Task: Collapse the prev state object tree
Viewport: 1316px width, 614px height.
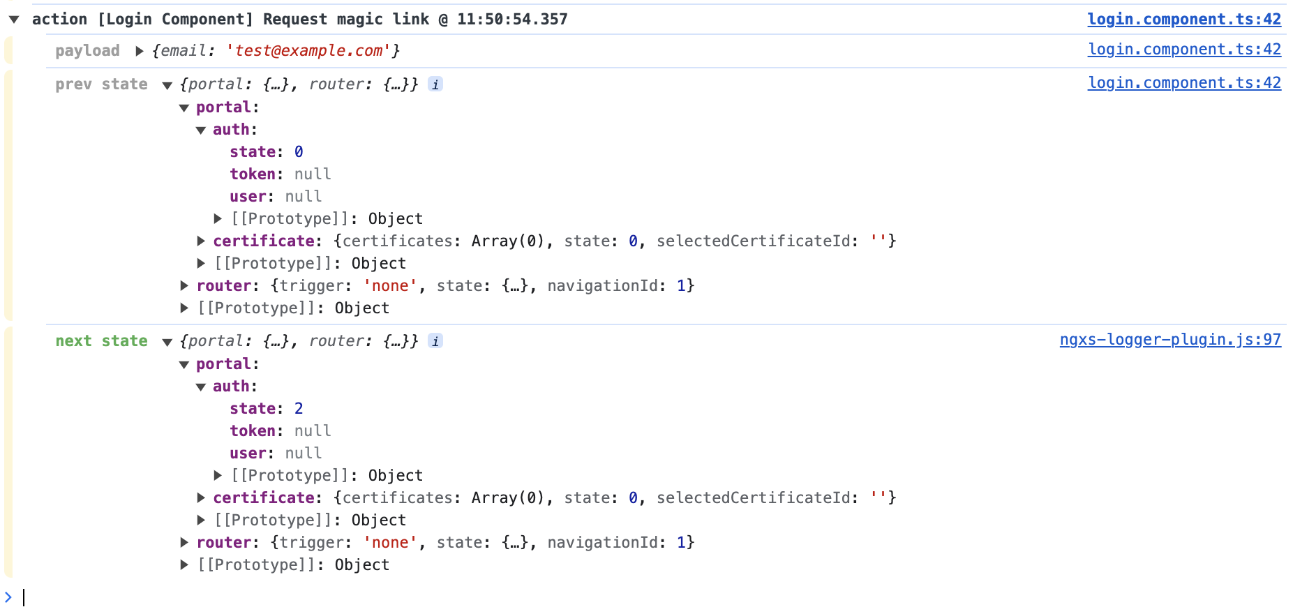Action: 167,85
